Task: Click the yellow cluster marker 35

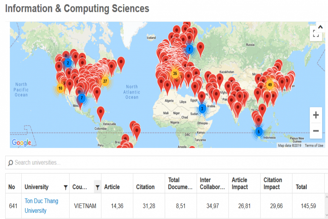Action: click(175, 74)
